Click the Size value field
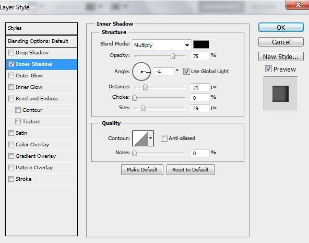The height and width of the screenshot is (243, 309). click(x=199, y=108)
